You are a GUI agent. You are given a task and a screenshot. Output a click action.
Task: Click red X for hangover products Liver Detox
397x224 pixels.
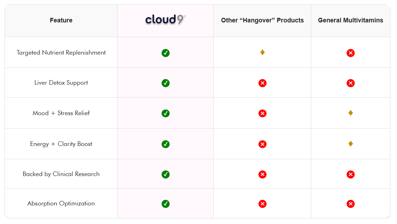tap(262, 83)
